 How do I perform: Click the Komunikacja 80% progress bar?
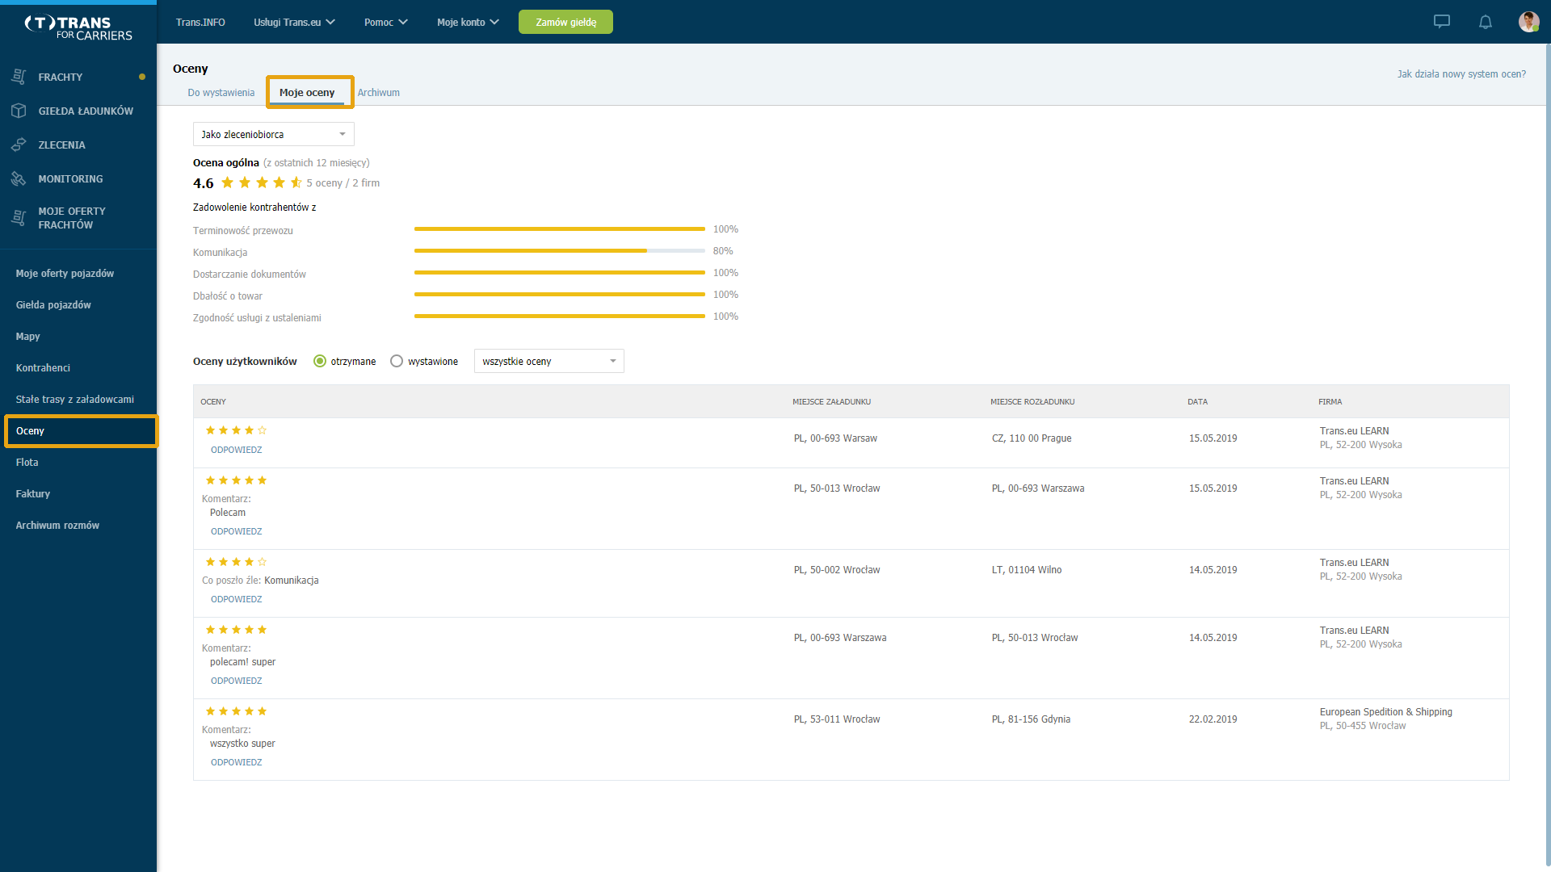pyautogui.click(x=560, y=251)
